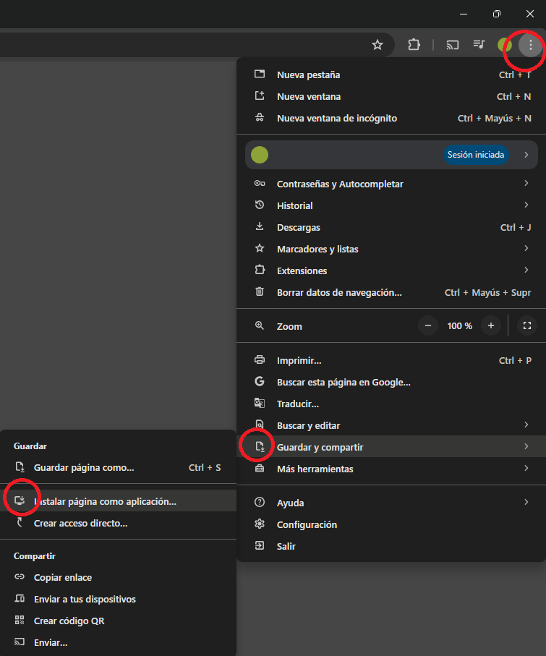The width and height of the screenshot is (546, 656).
Task: Click the Cast screen toolbar icon
Action: click(452, 45)
